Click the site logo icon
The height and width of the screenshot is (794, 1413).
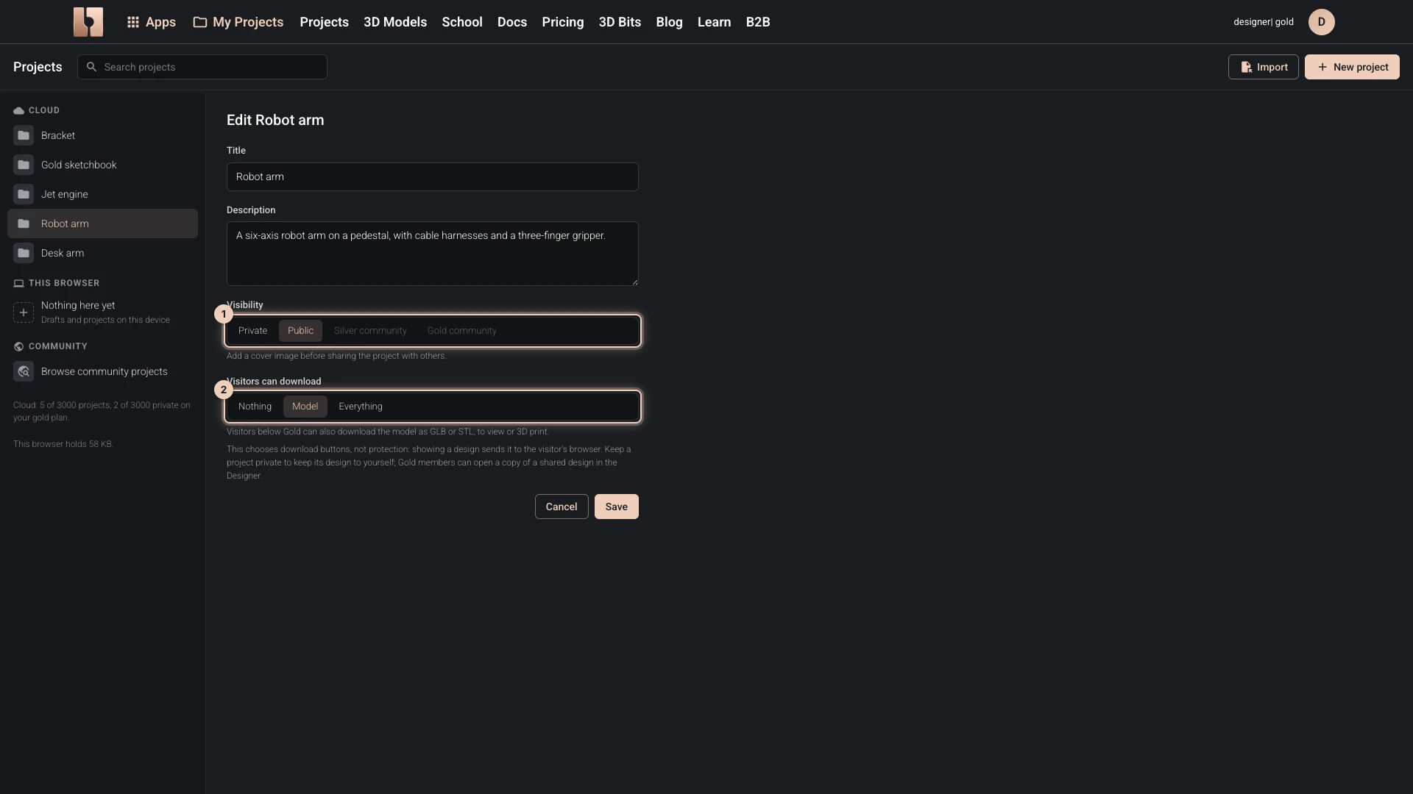tap(88, 22)
